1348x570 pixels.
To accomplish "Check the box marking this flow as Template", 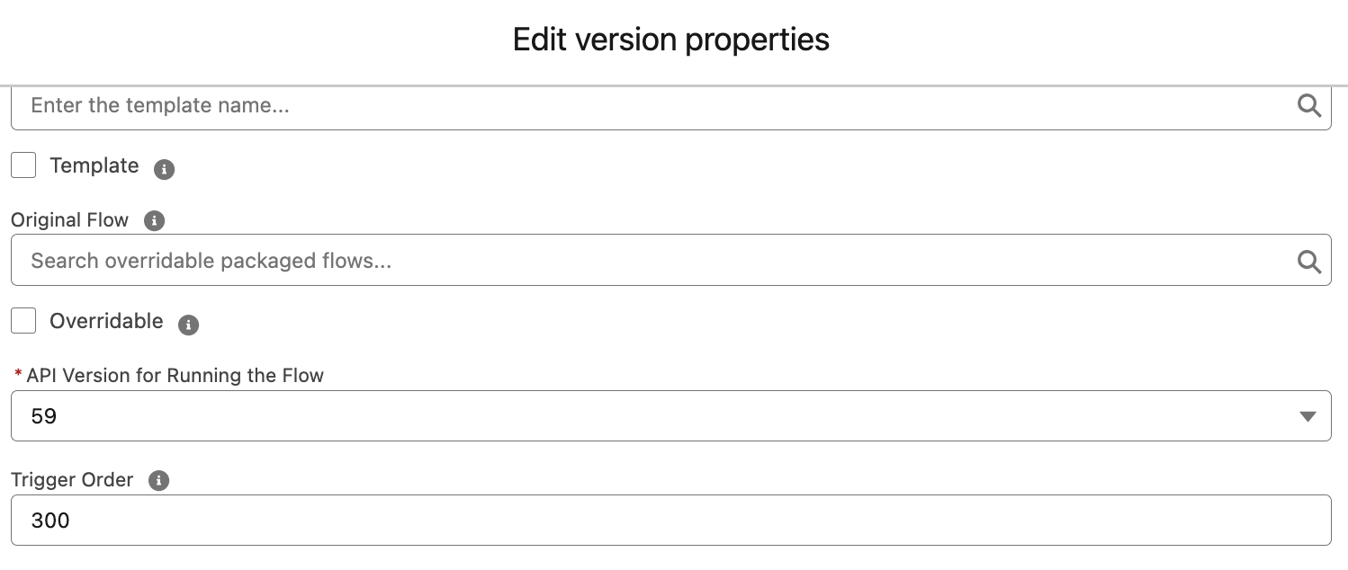I will point(22,165).
